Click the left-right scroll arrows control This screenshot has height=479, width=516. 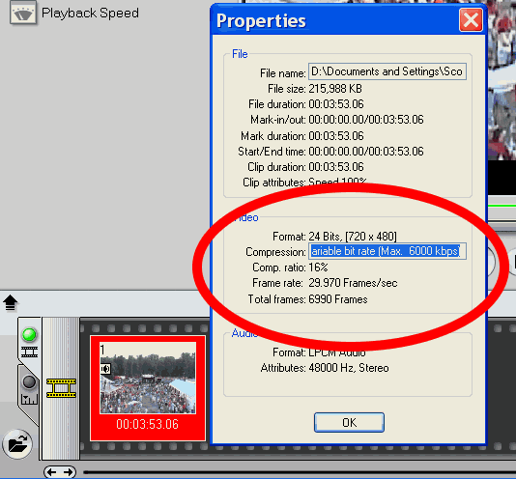pyautogui.click(x=60, y=472)
